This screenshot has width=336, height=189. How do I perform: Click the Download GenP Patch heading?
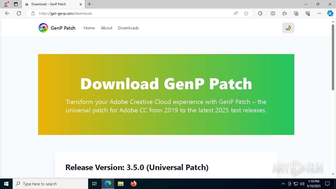(x=166, y=84)
